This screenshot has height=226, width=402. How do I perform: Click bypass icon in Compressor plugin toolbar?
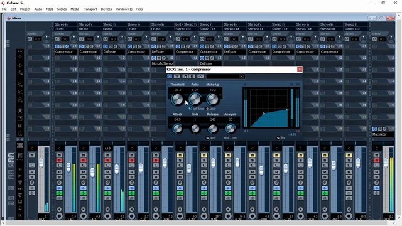177,77
